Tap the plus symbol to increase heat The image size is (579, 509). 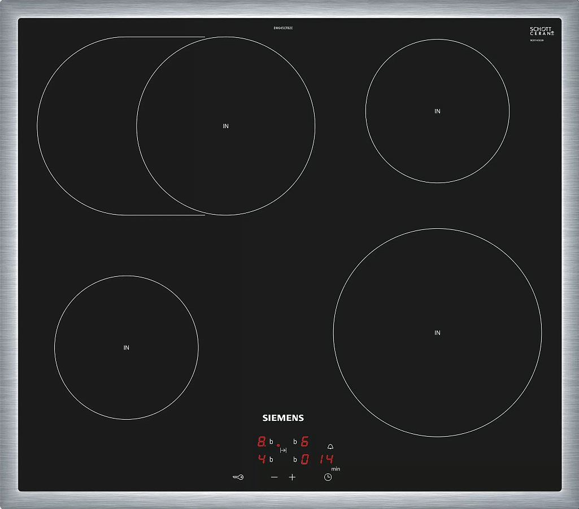point(292,477)
